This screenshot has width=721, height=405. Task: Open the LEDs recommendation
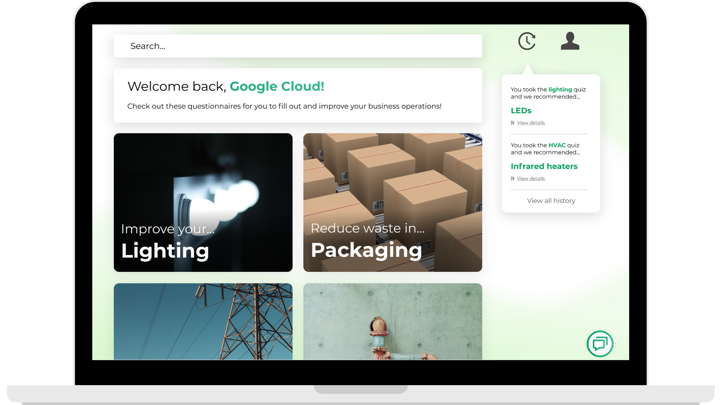pyautogui.click(x=521, y=111)
